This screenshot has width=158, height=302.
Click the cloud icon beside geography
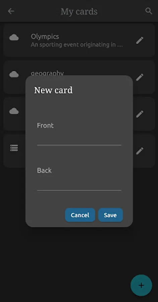(x=14, y=74)
